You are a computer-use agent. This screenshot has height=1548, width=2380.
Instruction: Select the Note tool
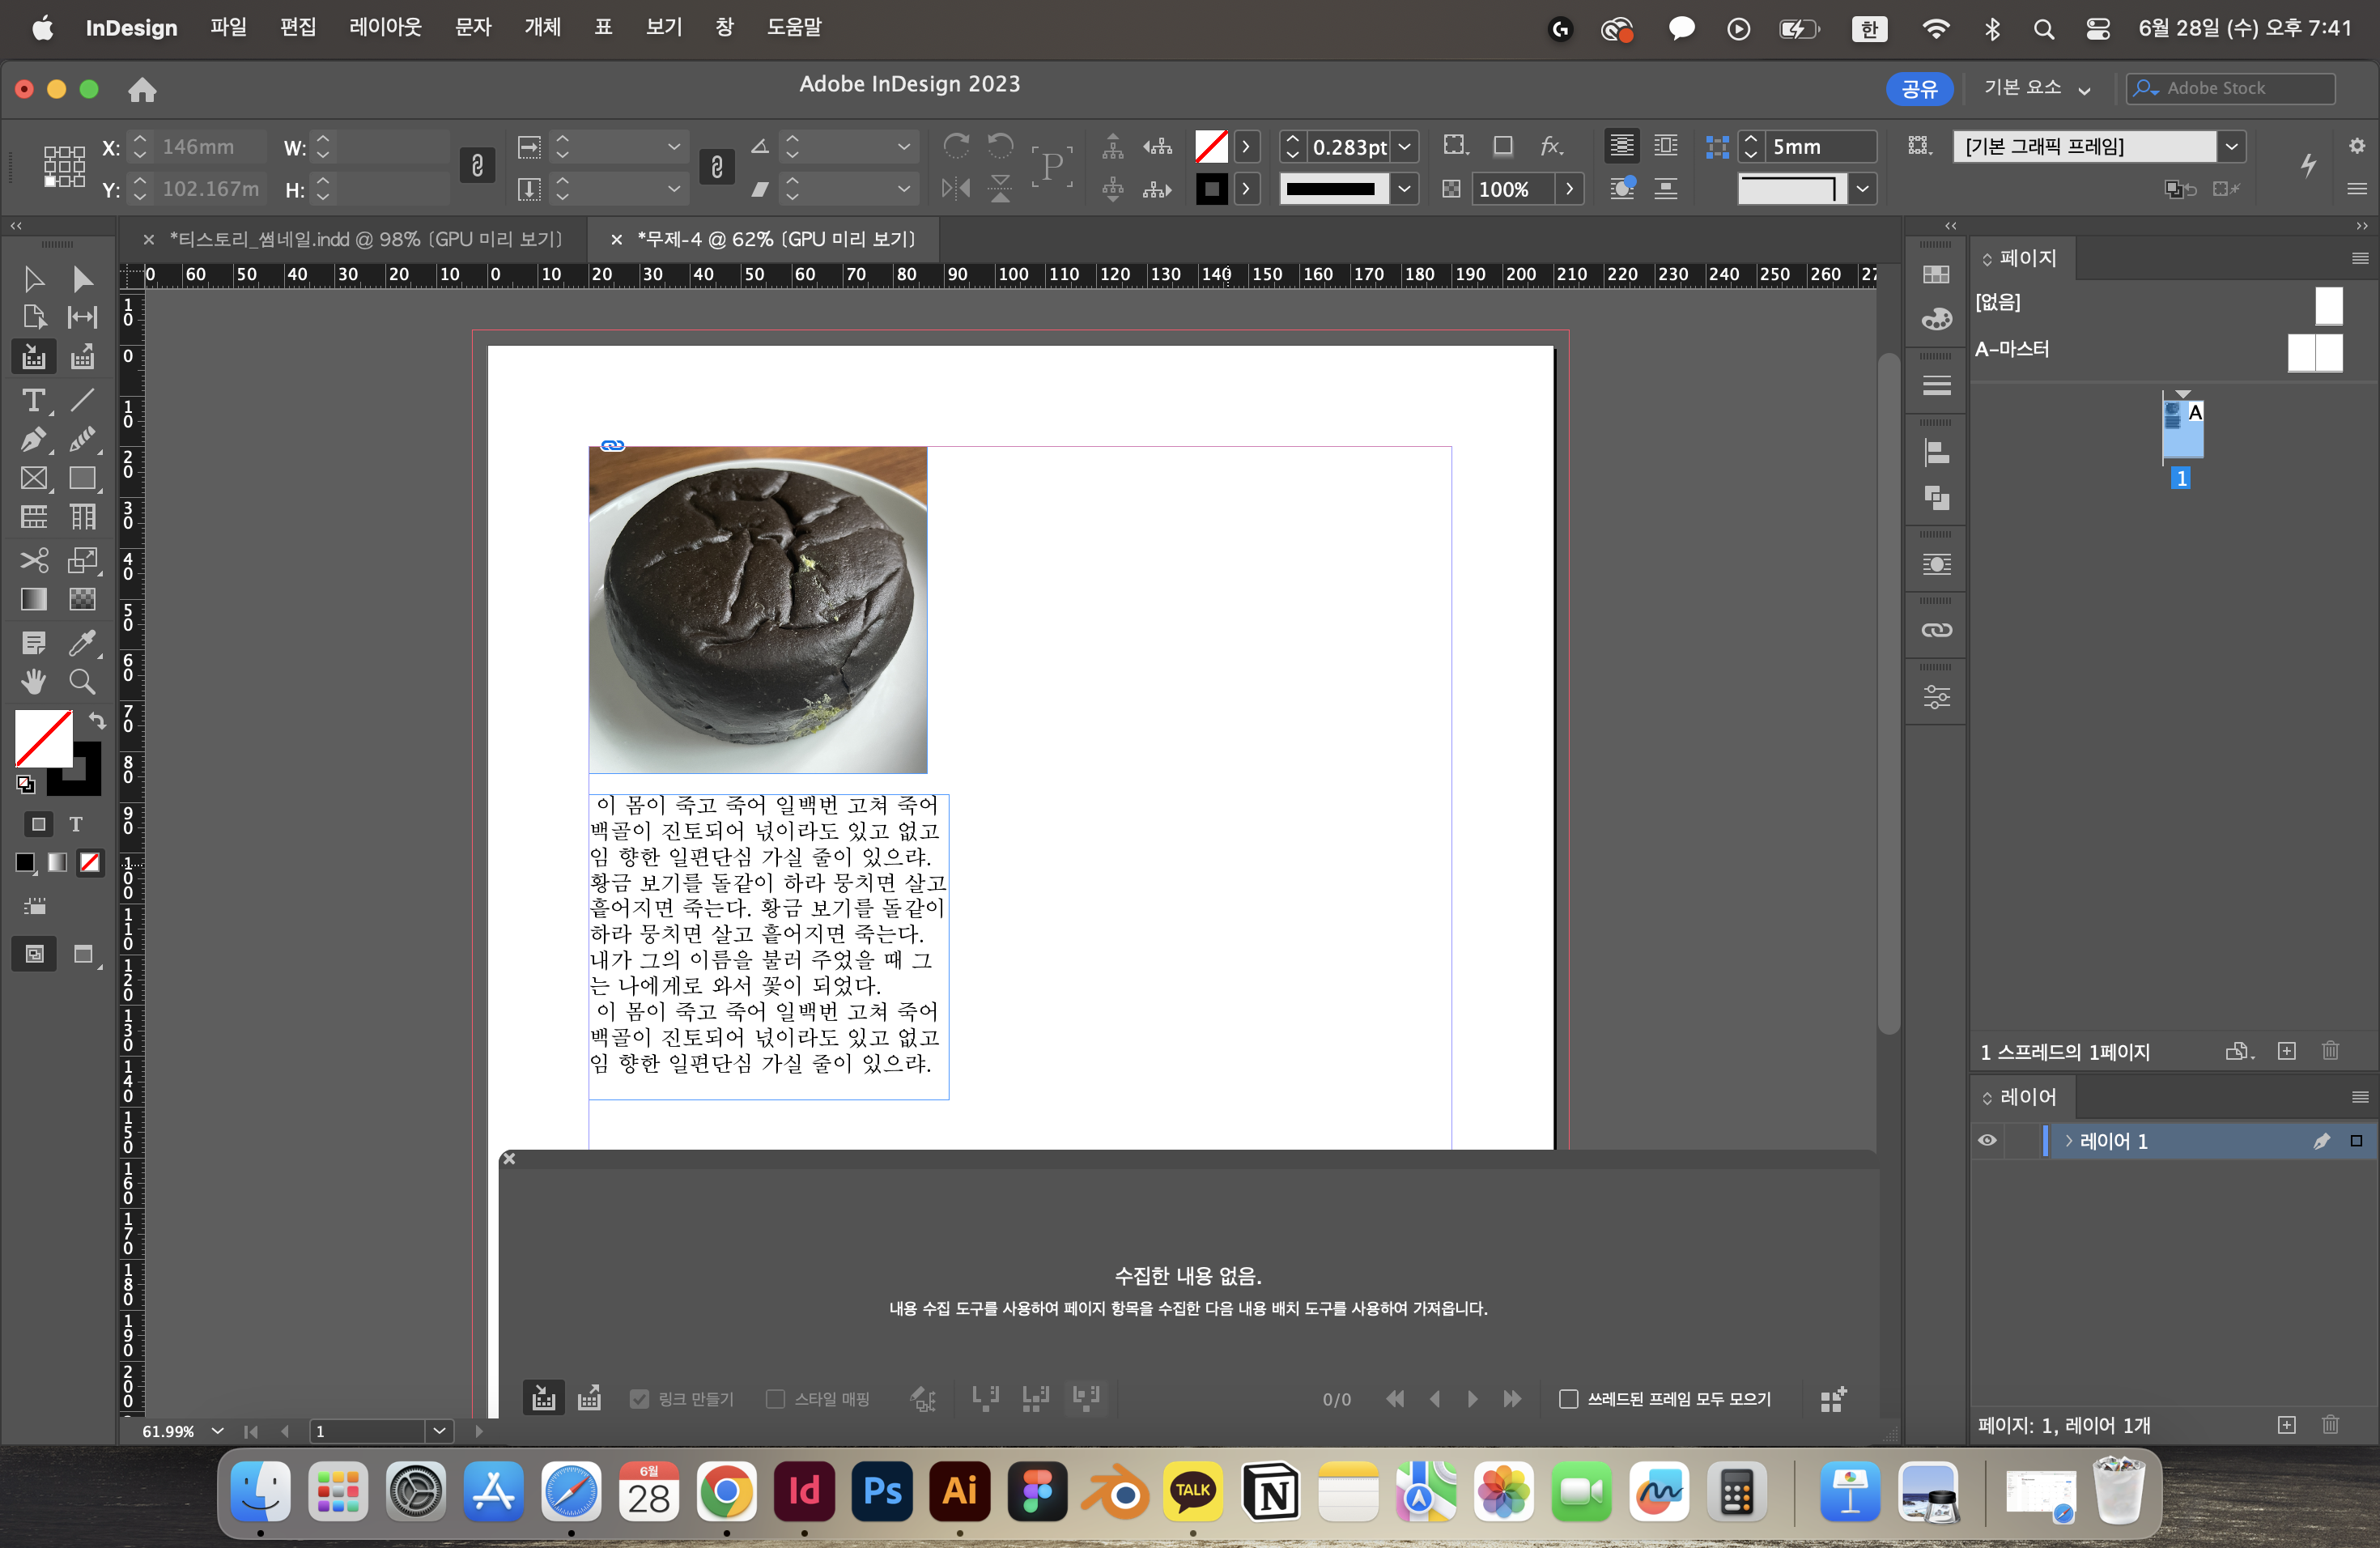tap(33, 642)
